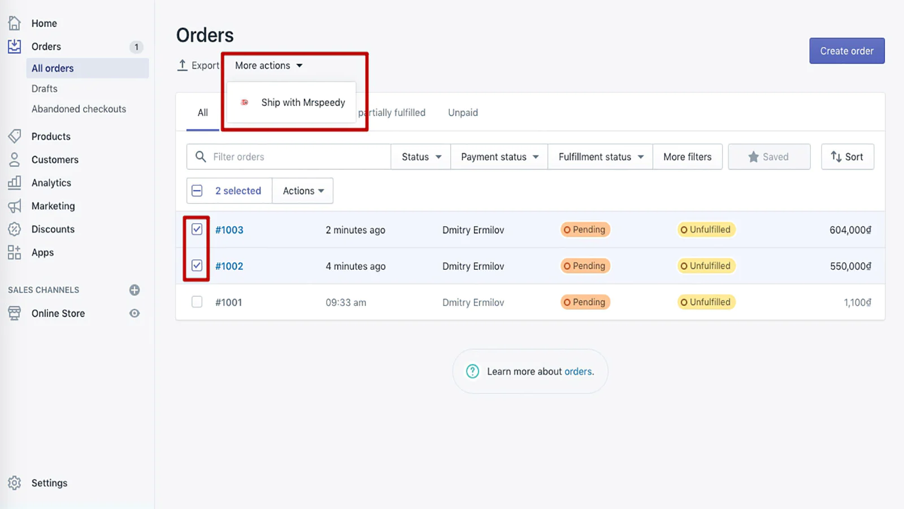
Task: Select the order #1001 checkbox
Action: pos(197,302)
